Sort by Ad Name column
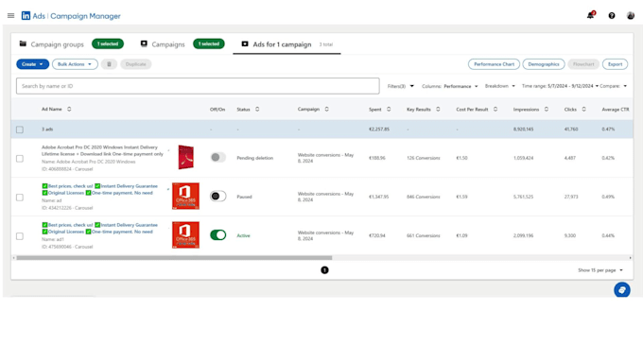The height and width of the screenshot is (362, 643). 69,109
